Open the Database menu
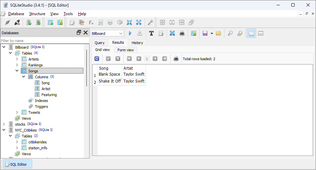The height and width of the screenshot is (170, 316). (16, 14)
